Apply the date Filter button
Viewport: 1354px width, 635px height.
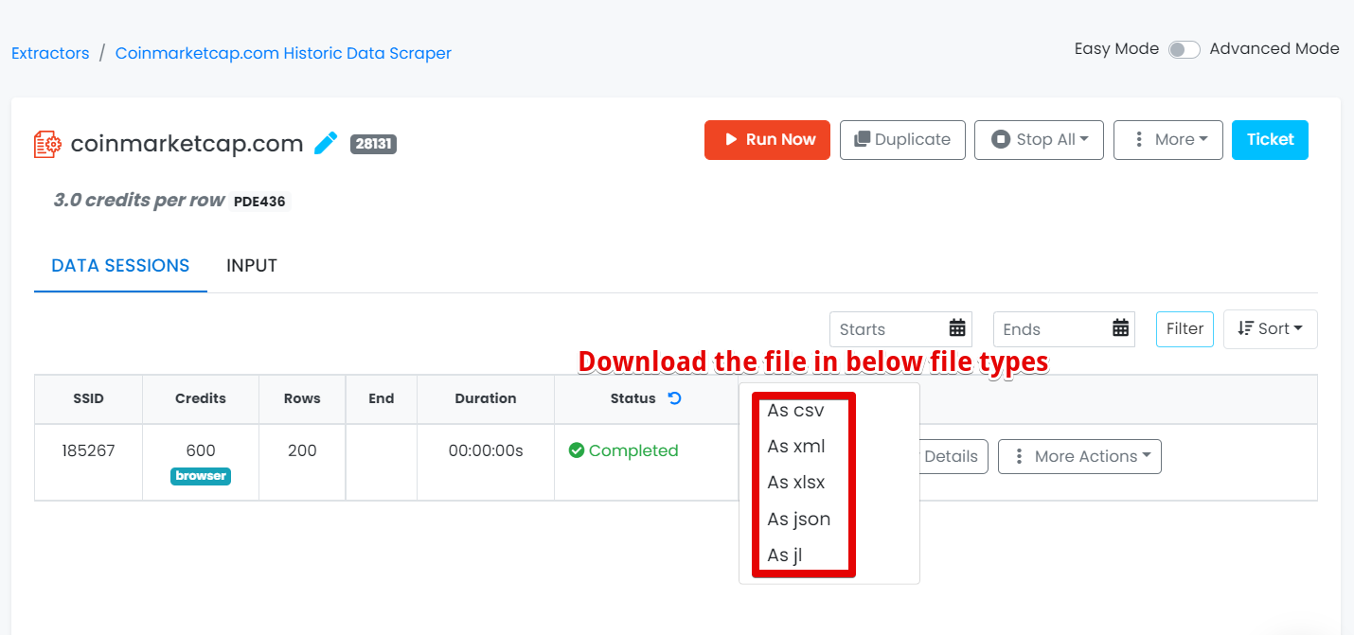coord(1185,329)
